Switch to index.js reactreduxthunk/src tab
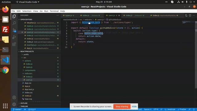The height and width of the screenshot is (111, 197). point(164,15)
